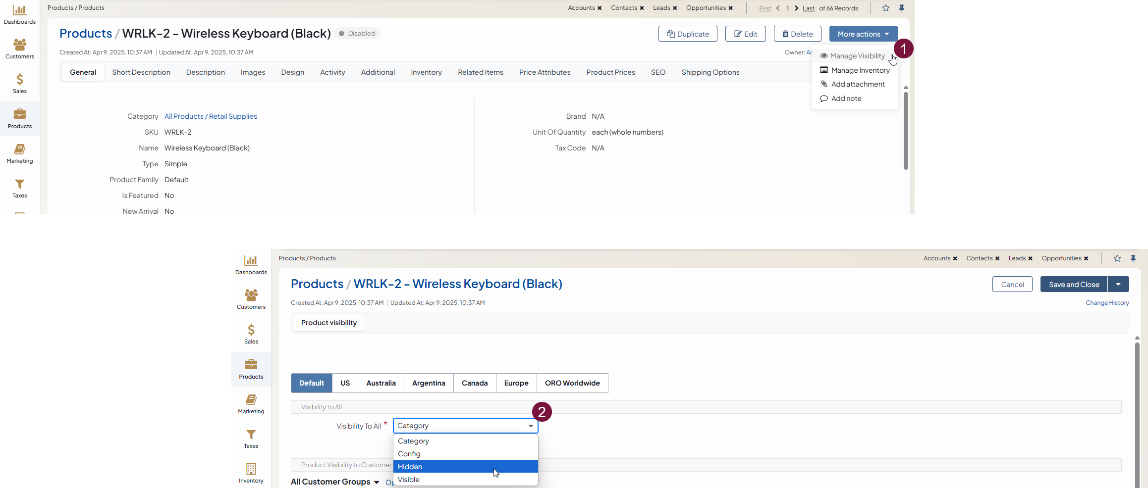
Task: Choose Manage Inventory from the actions menu
Action: click(x=860, y=70)
